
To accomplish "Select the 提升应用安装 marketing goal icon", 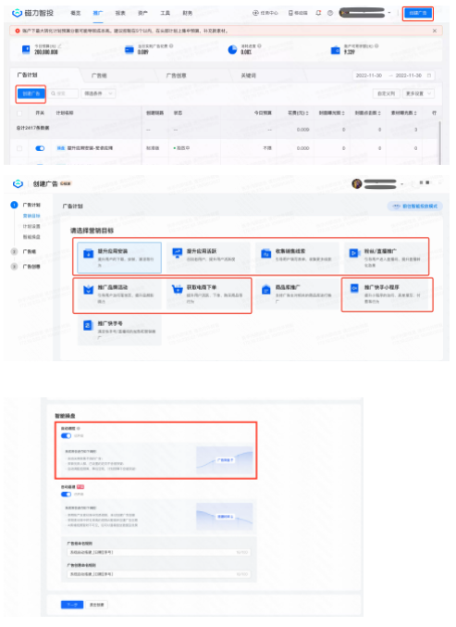I will click(x=88, y=254).
